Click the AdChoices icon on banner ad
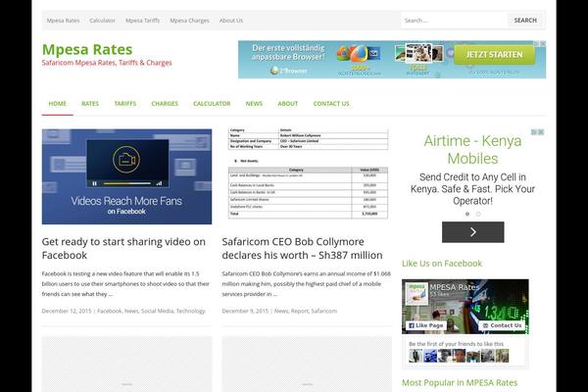The width and height of the screenshot is (588, 392). (x=541, y=45)
